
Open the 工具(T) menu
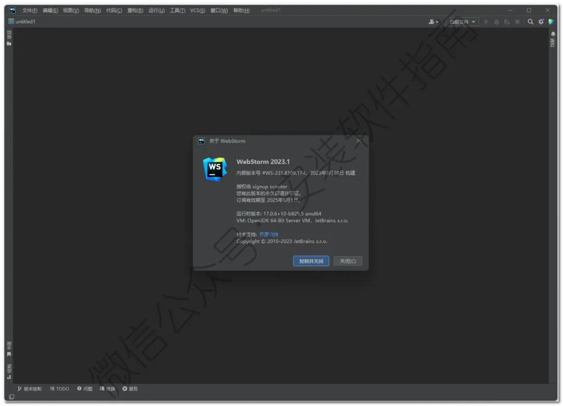click(x=177, y=10)
